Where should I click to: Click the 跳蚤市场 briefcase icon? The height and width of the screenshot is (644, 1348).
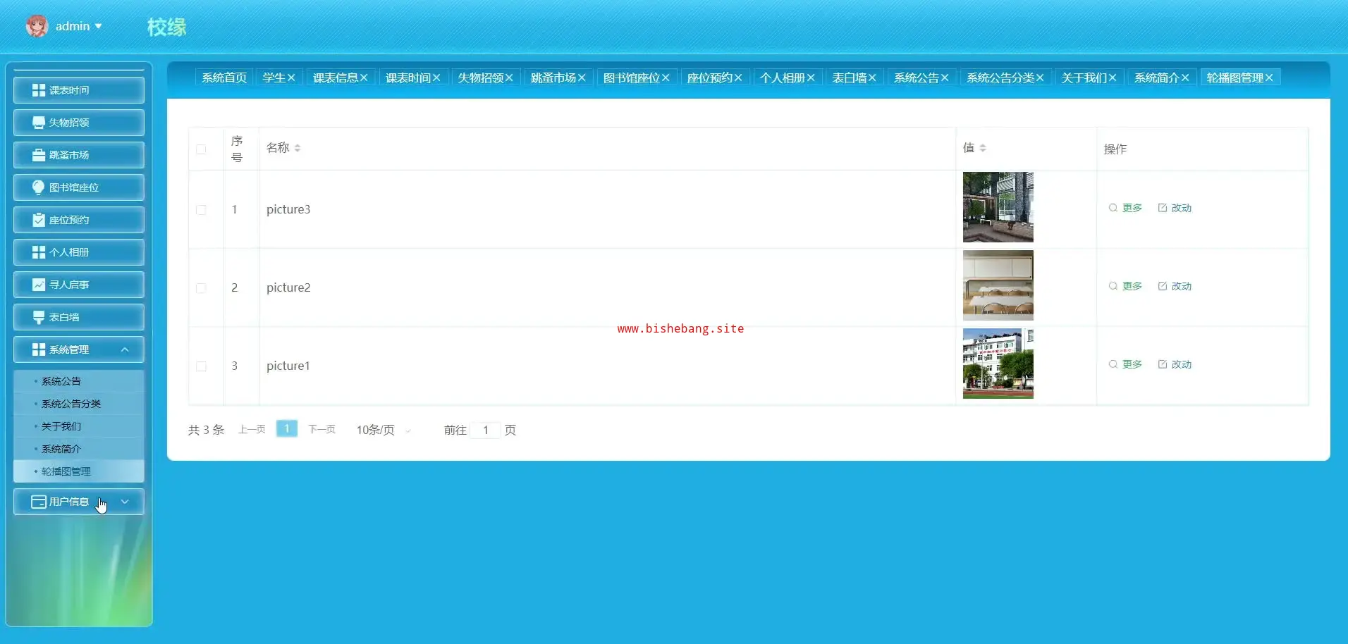[x=39, y=155]
